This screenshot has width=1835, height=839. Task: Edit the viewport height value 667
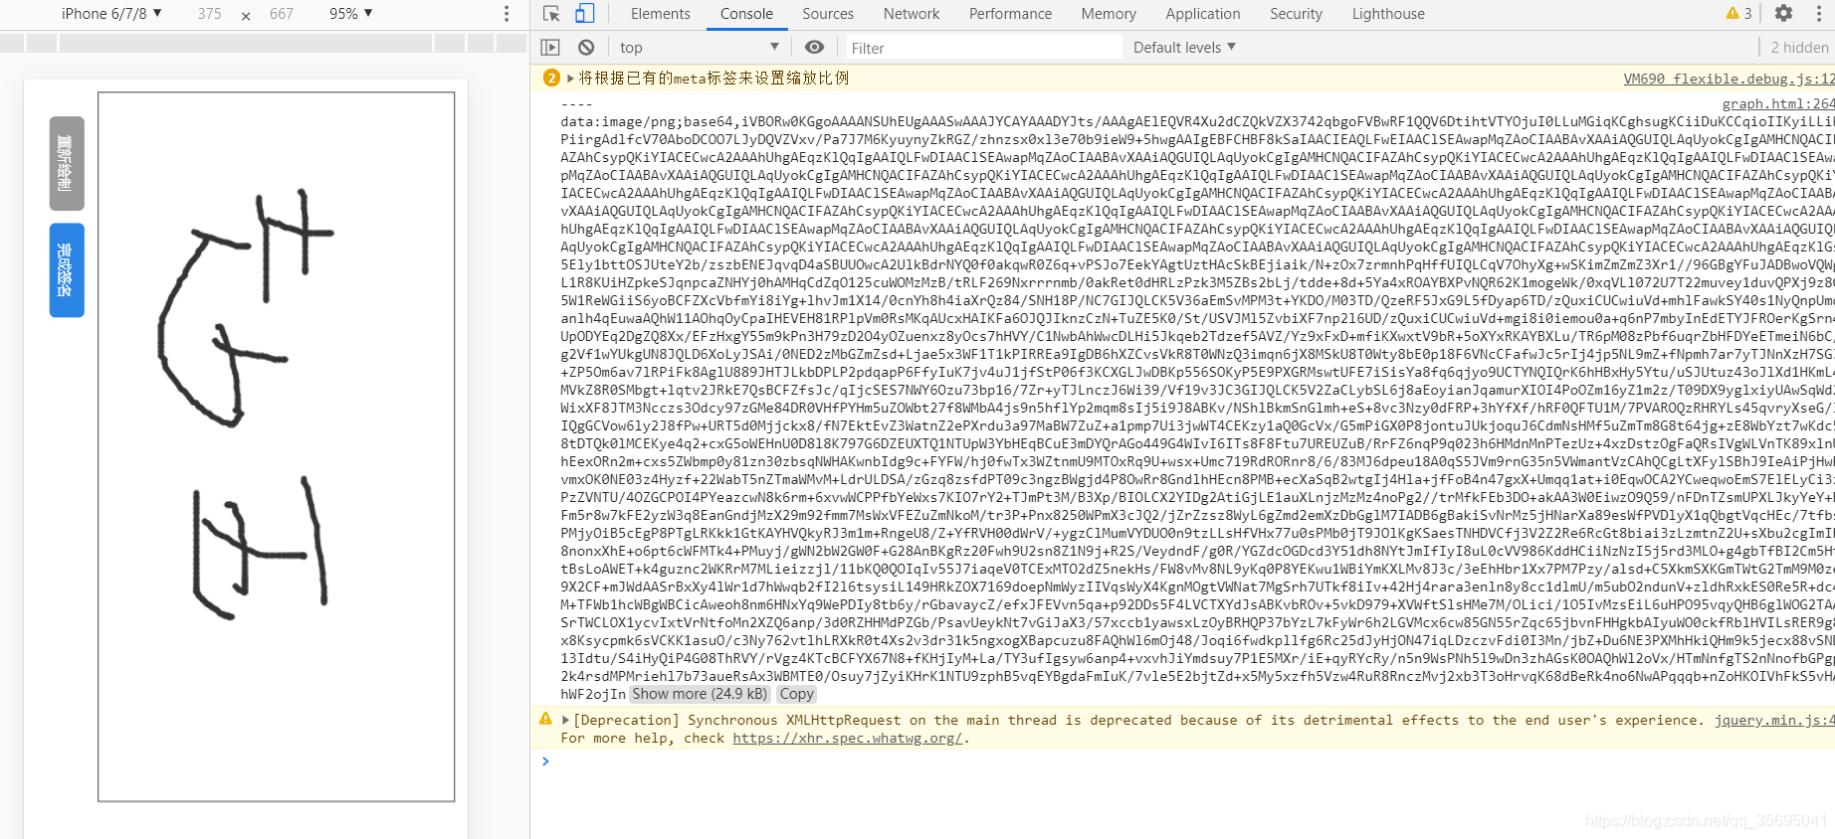[282, 14]
